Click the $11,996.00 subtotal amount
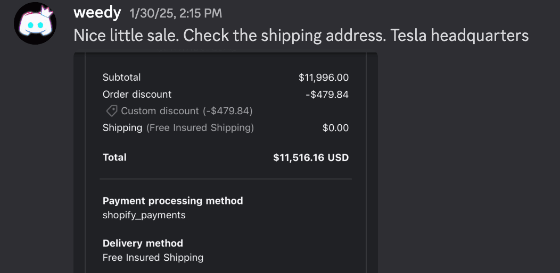 (324, 78)
